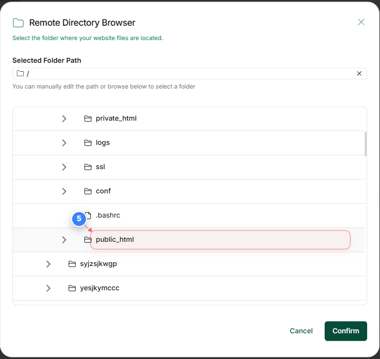Click the yesjkymccc folder icon
380x359 pixels.
[72, 288]
